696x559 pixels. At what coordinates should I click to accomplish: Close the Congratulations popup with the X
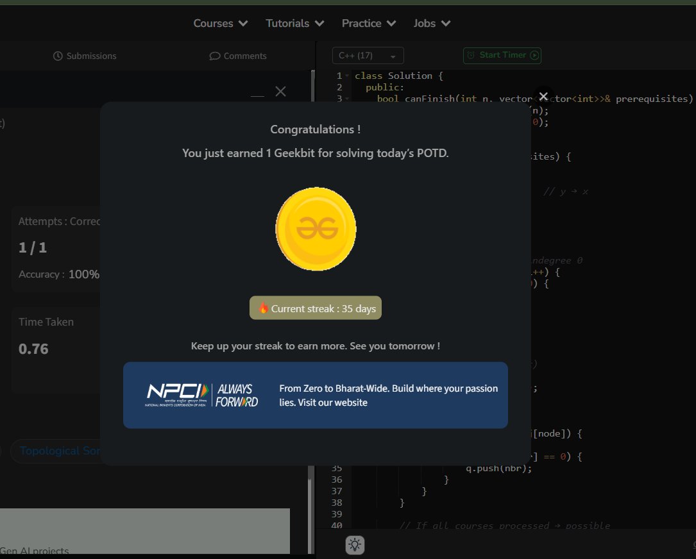(x=543, y=96)
